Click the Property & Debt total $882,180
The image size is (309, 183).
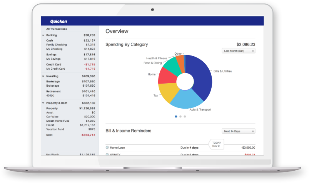pos(89,103)
